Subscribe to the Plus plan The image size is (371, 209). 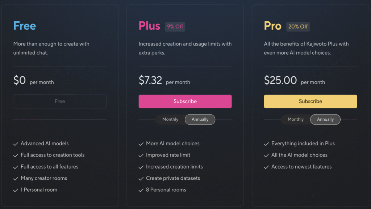tap(185, 101)
